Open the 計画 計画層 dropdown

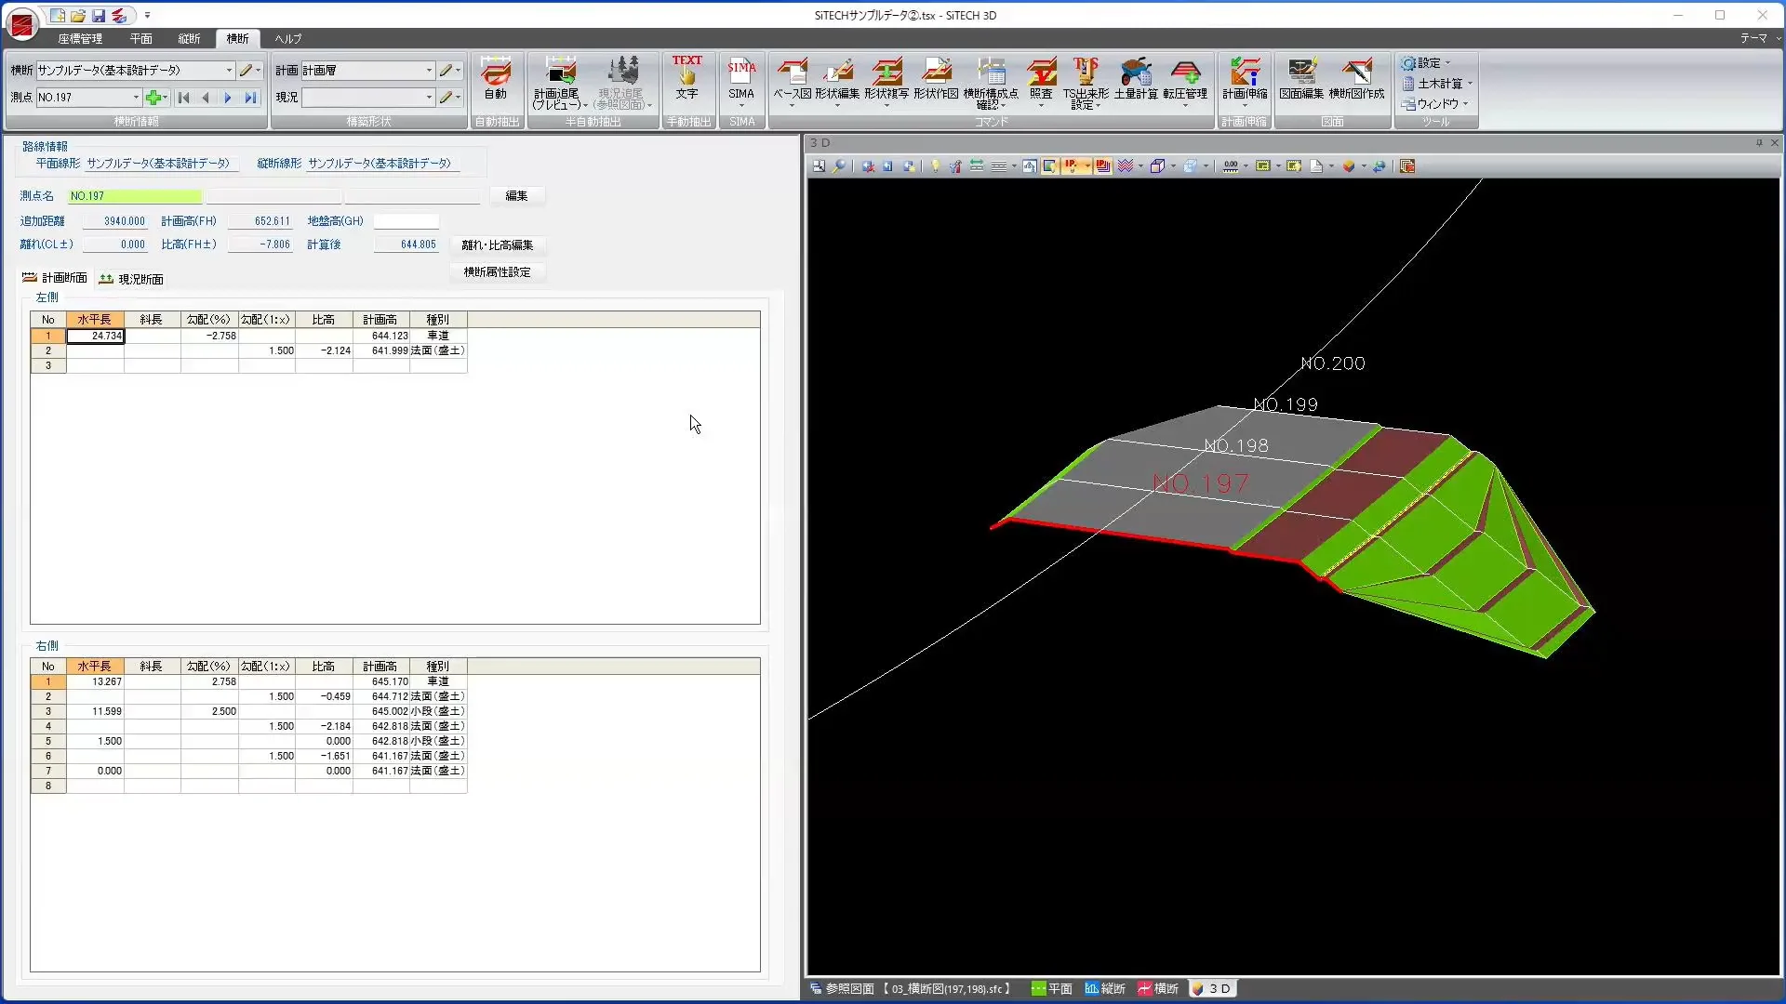429,70
